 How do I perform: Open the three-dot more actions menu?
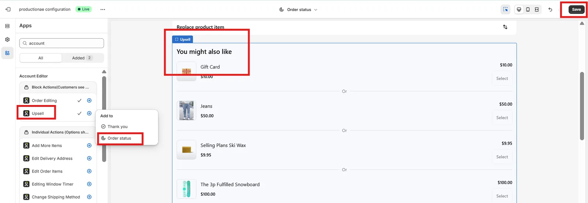pyautogui.click(x=103, y=9)
